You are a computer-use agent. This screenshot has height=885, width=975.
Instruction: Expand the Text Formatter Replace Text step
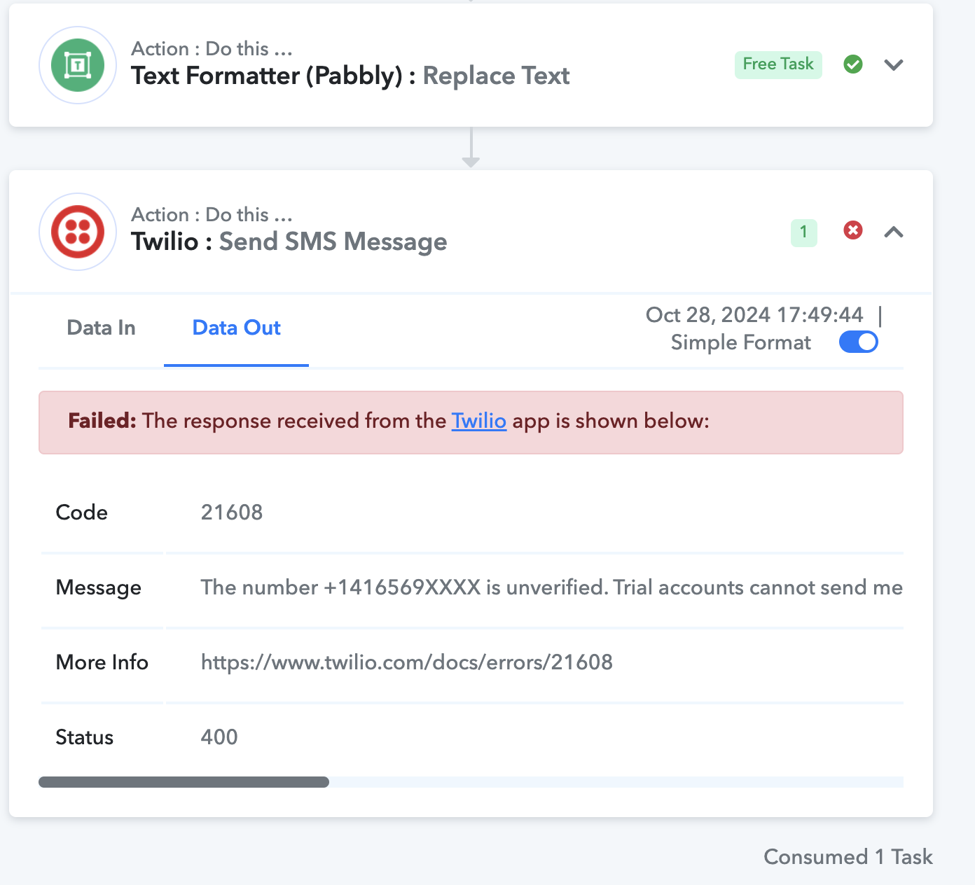(894, 65)
